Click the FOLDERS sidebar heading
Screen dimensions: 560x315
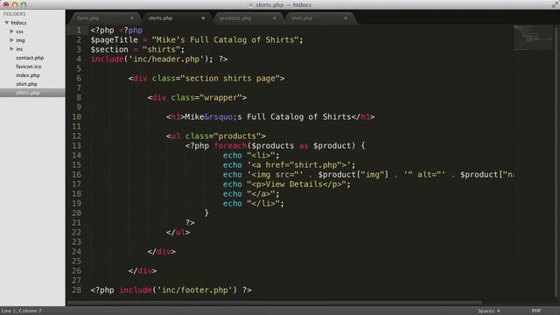click(14, 14)
